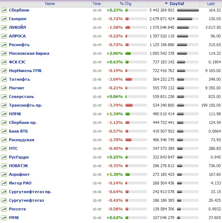Open the chart icon next to ММК
The height and width of the screenshot is (223, 222).
point(4,218)
